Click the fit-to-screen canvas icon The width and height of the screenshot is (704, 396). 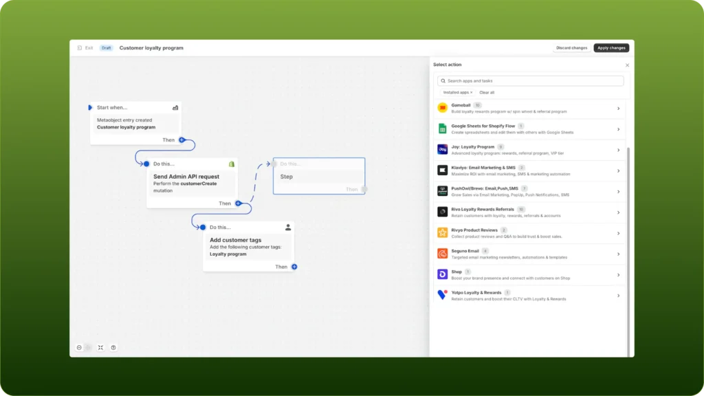[x=100, y=347]
